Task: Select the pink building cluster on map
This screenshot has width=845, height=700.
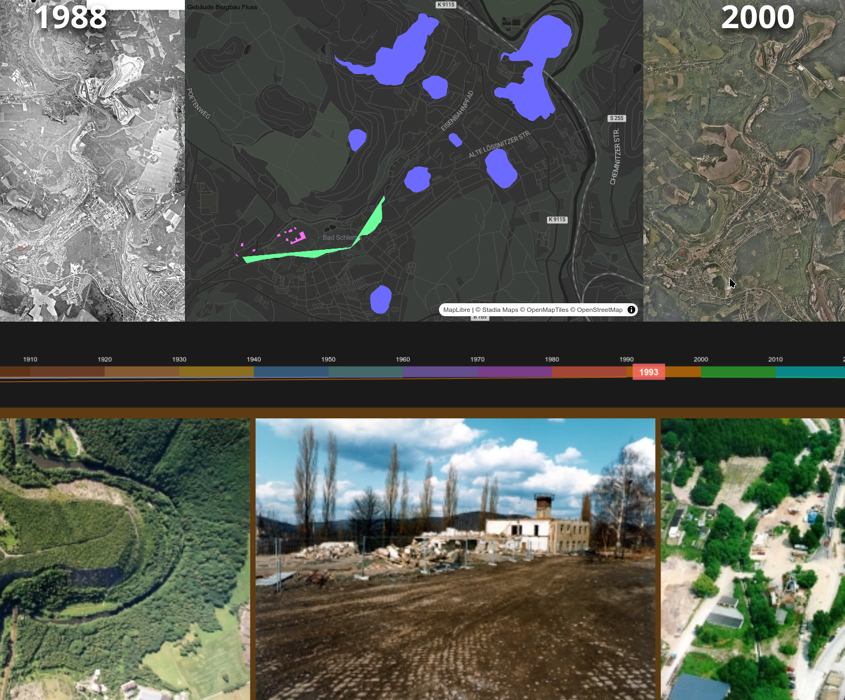Action: pos(297,237)
